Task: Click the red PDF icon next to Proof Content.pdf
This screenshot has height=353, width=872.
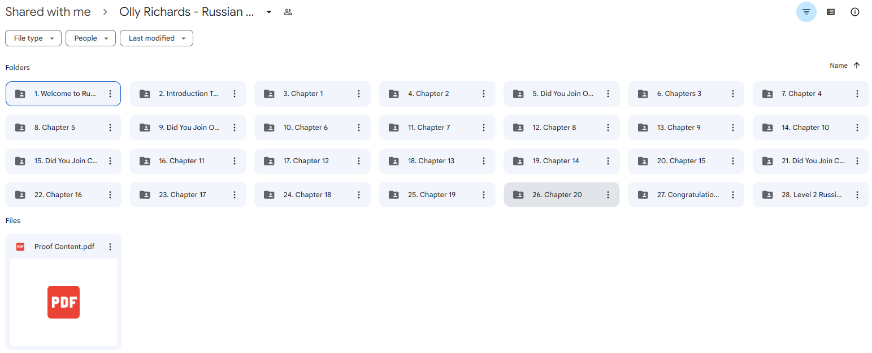Action: click(20, 247)
